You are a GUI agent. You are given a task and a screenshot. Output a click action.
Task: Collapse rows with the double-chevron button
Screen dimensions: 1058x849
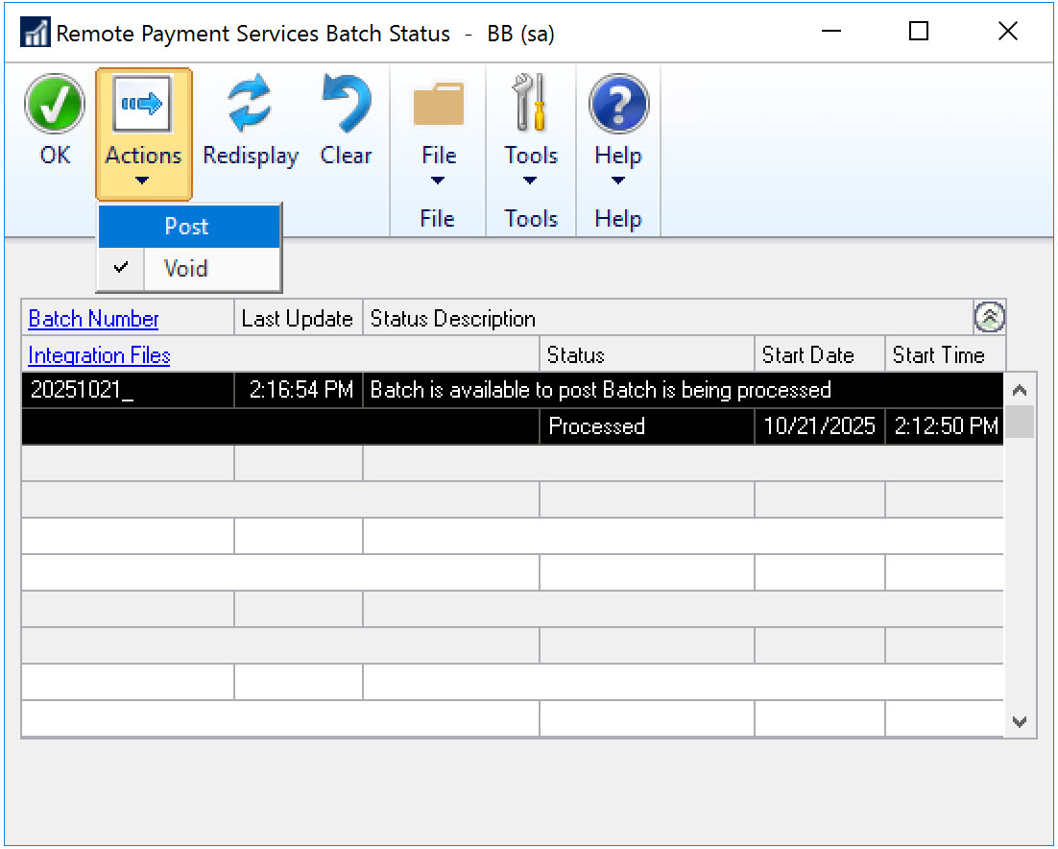(x=989, y=318)
